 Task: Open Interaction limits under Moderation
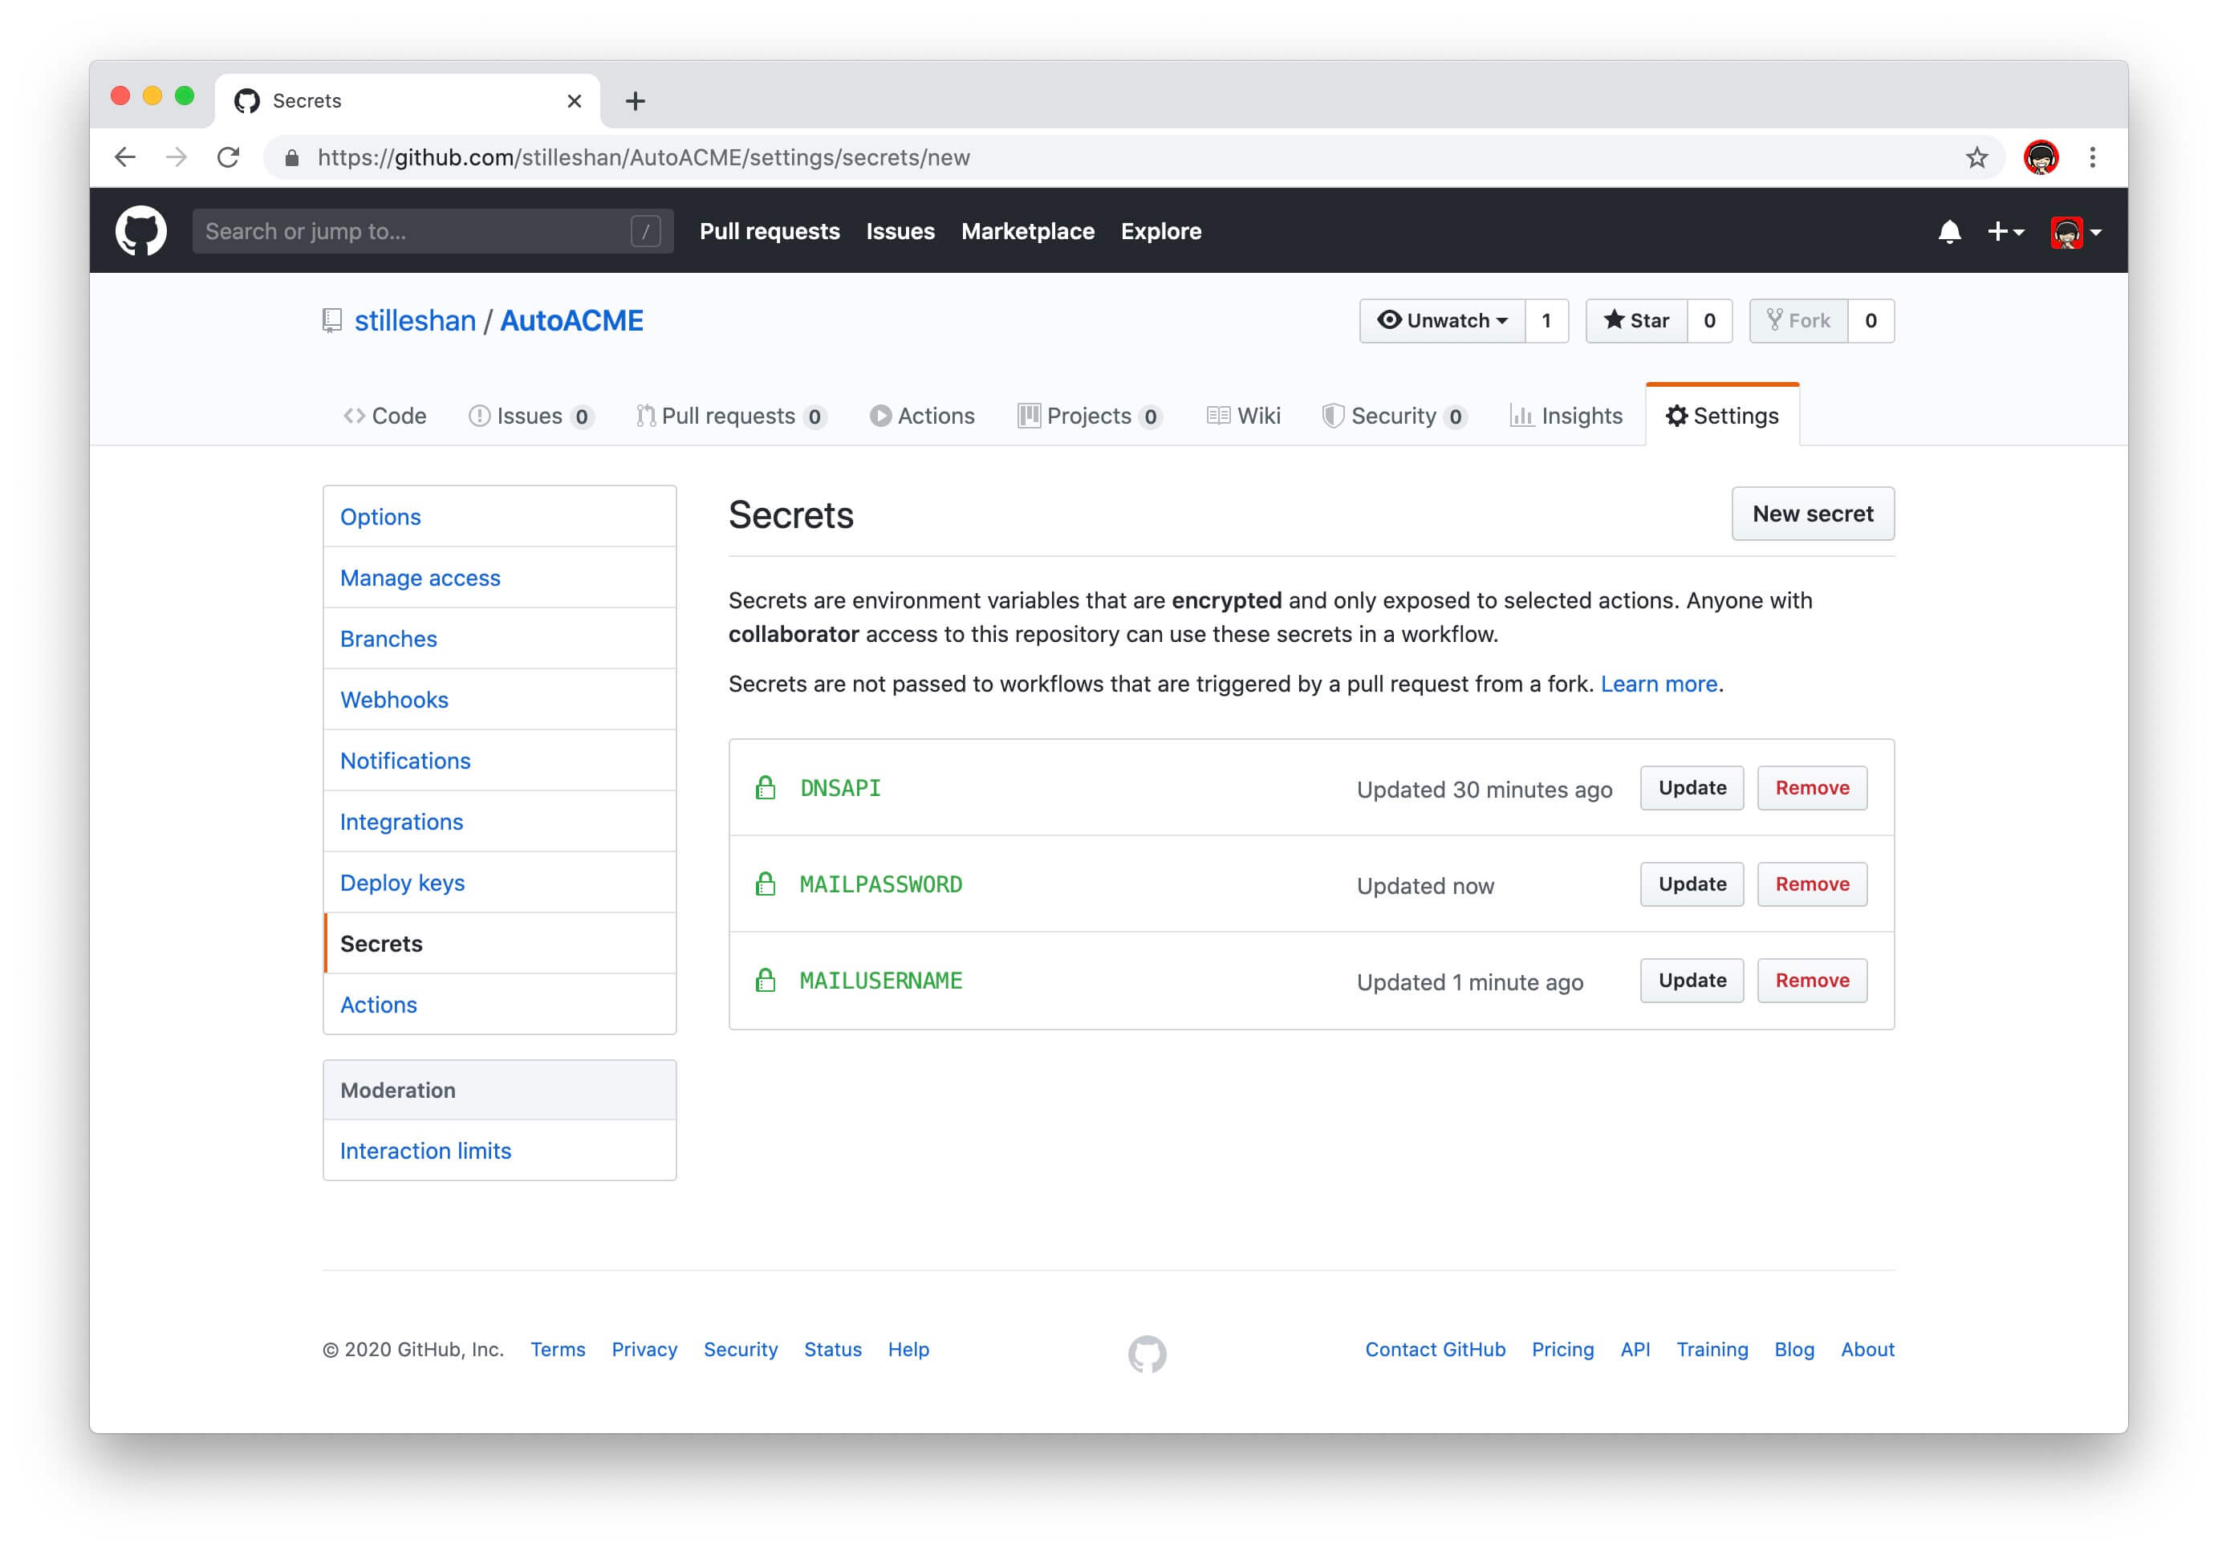coord(499,1150)
